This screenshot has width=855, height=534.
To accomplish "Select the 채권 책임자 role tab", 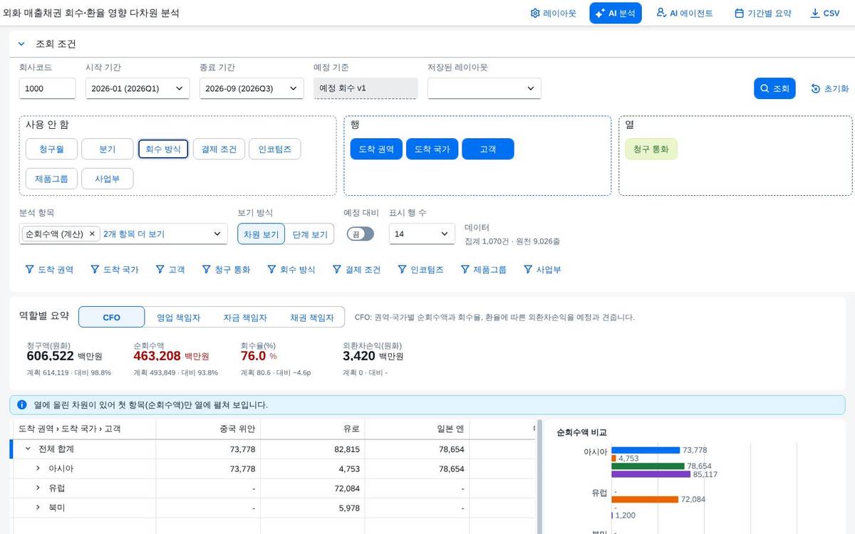I will (x=311, y=318).
